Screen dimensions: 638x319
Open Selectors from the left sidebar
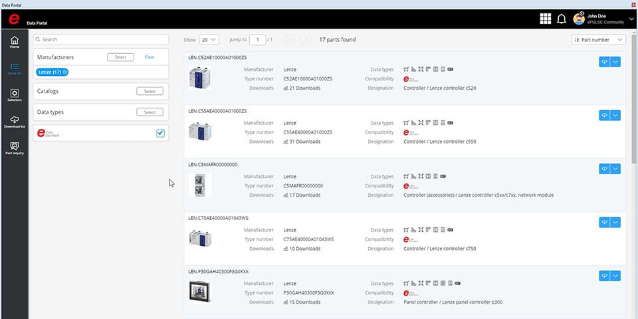tap(14, 94)
